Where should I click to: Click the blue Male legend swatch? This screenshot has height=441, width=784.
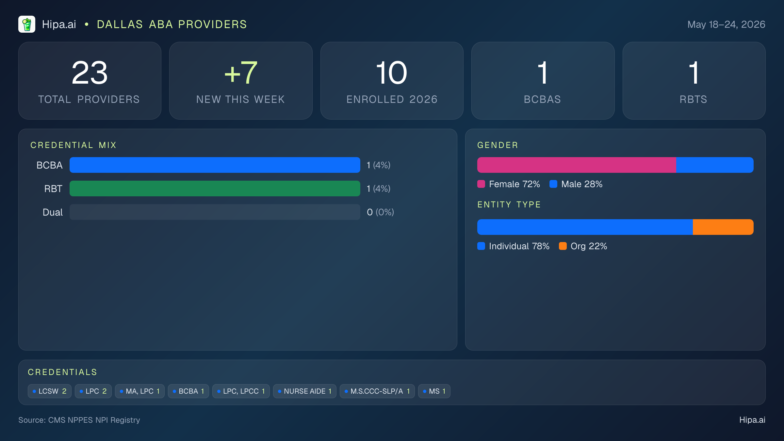coord(553,184)
